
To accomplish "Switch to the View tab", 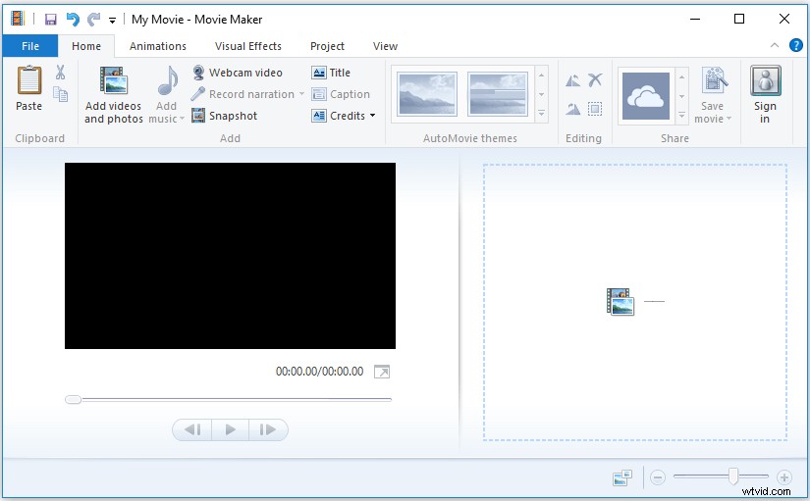I will click(x=386, y=46).
